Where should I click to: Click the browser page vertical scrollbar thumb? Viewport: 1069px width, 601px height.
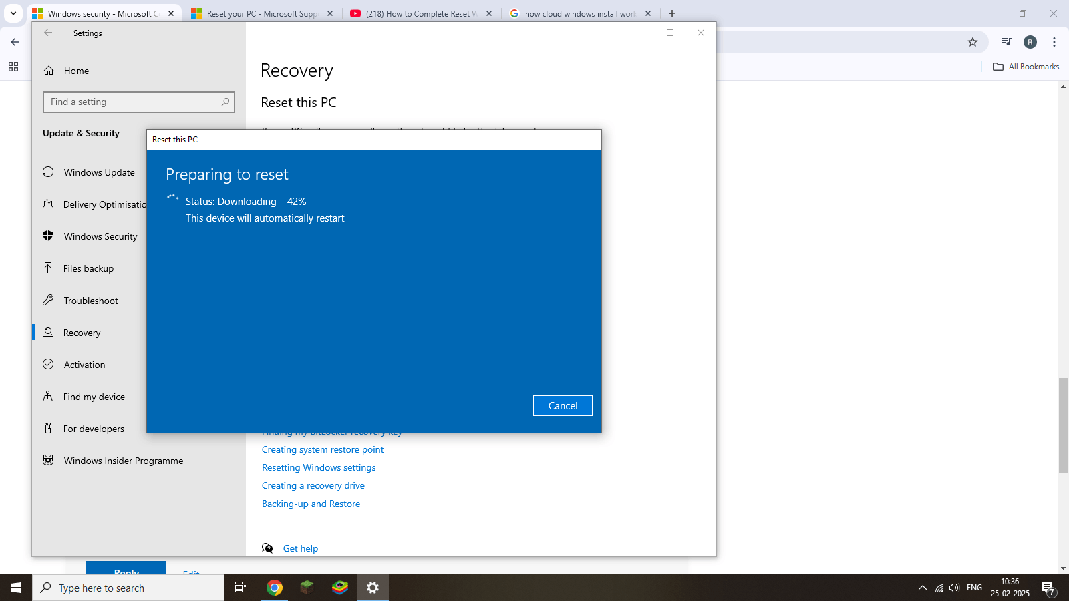point(1063,425)
